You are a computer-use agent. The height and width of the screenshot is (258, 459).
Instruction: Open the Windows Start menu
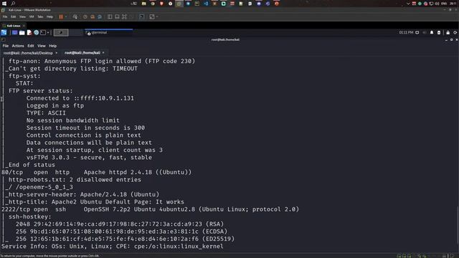[x=4, y=4]
